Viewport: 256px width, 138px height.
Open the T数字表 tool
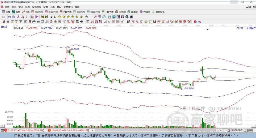(107, 12)
